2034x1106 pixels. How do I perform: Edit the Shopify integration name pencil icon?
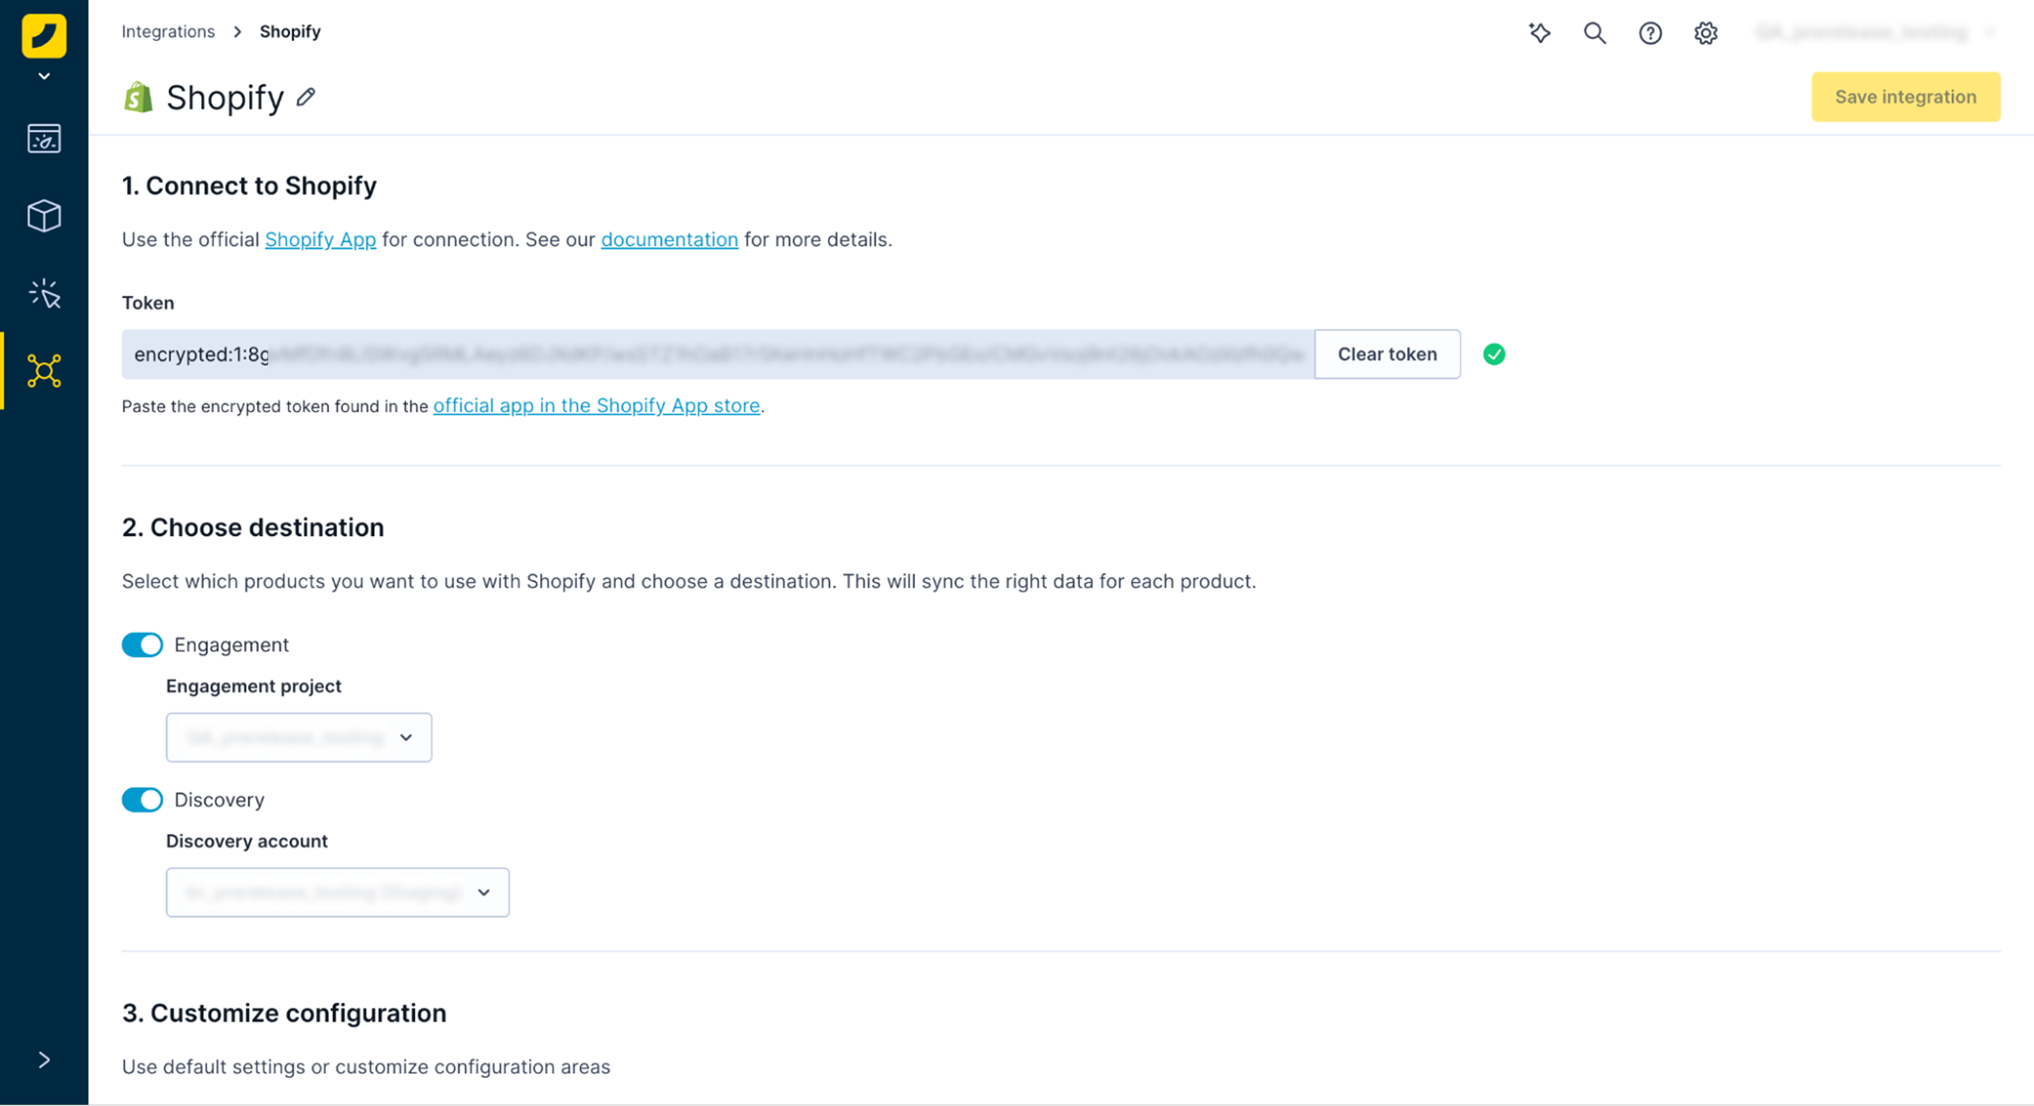[306, 97]
